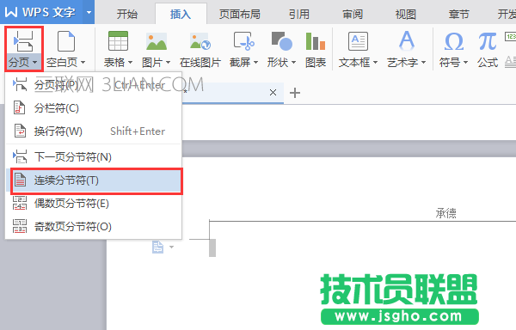
Task: Choose 奇数页分节符(O) from the menu
Action: (94, 227)
